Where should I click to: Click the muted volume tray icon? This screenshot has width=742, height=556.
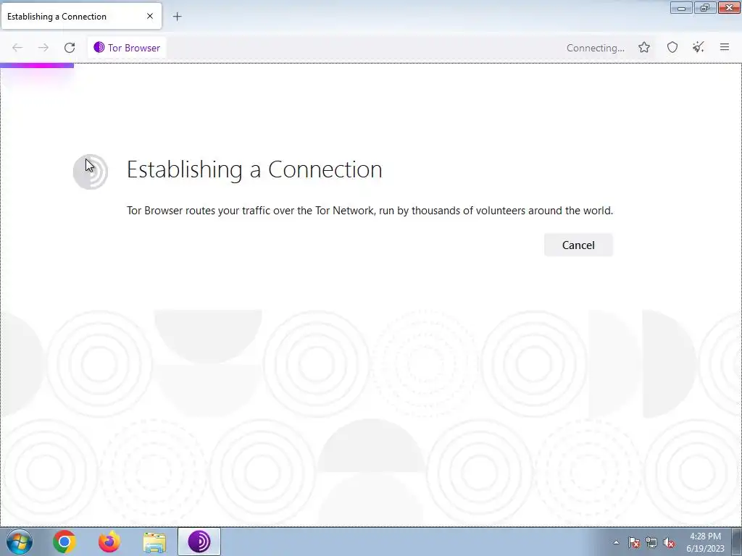click(x=669, y=543)
